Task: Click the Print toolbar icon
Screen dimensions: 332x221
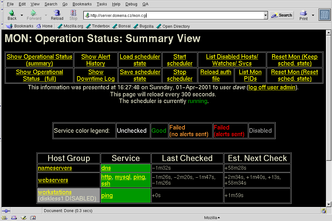Action: (x=303, y=13)
